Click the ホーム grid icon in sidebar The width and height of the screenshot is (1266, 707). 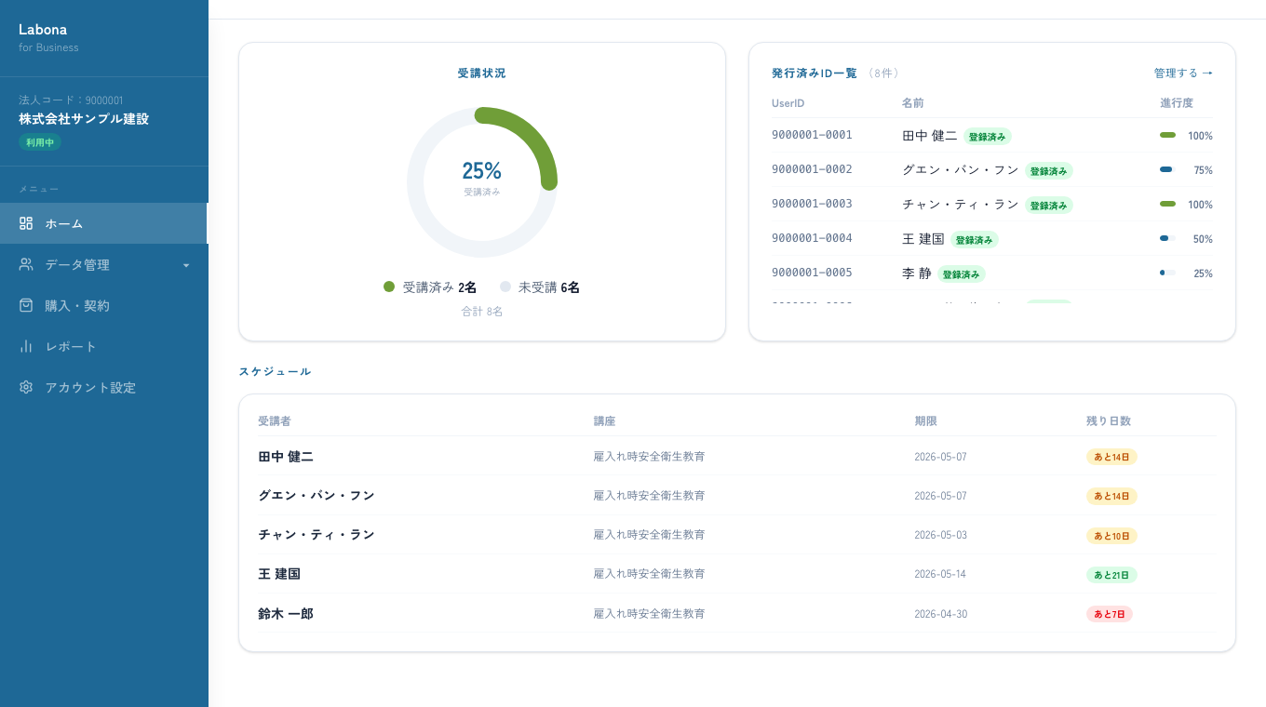[26, 223]
